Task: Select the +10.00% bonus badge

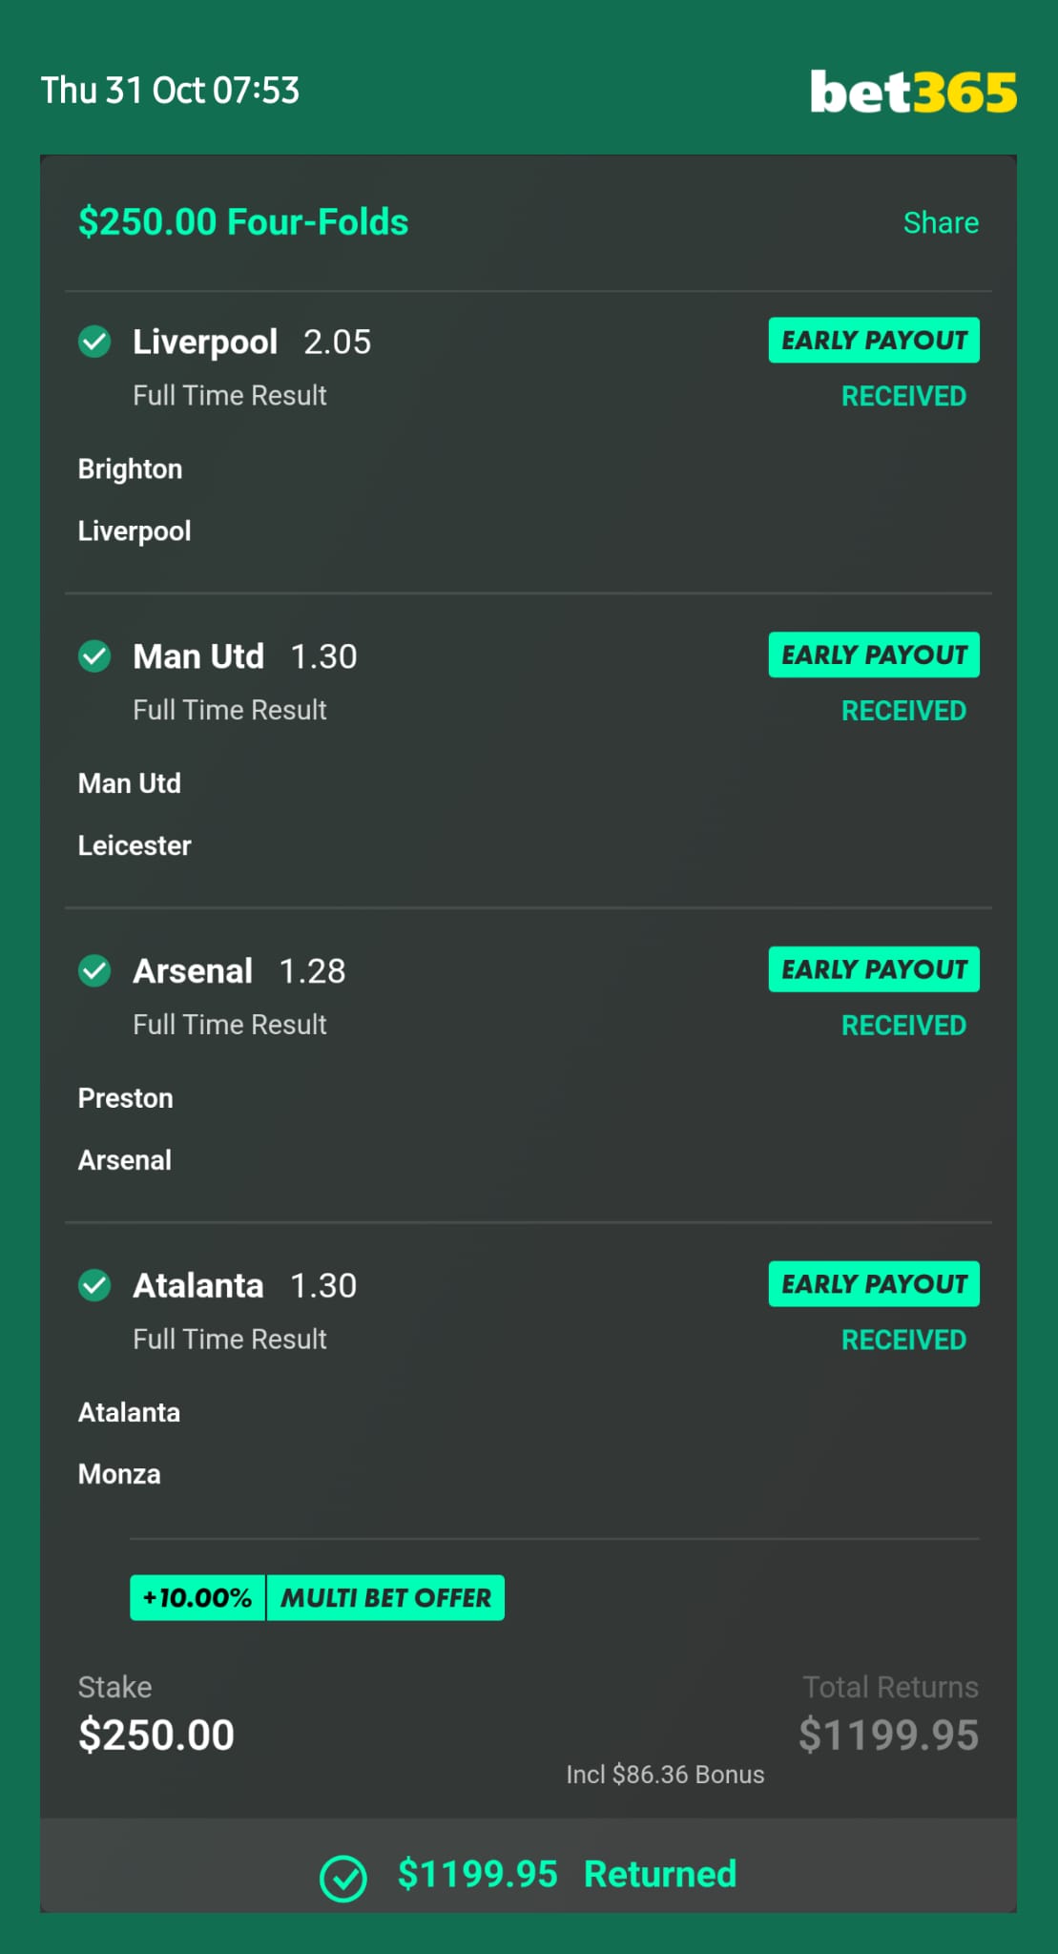Action: (x=197, y=1597)
